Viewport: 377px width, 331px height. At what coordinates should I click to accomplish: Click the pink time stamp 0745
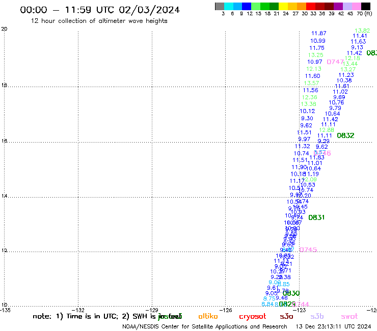click(x=308, y=250)
